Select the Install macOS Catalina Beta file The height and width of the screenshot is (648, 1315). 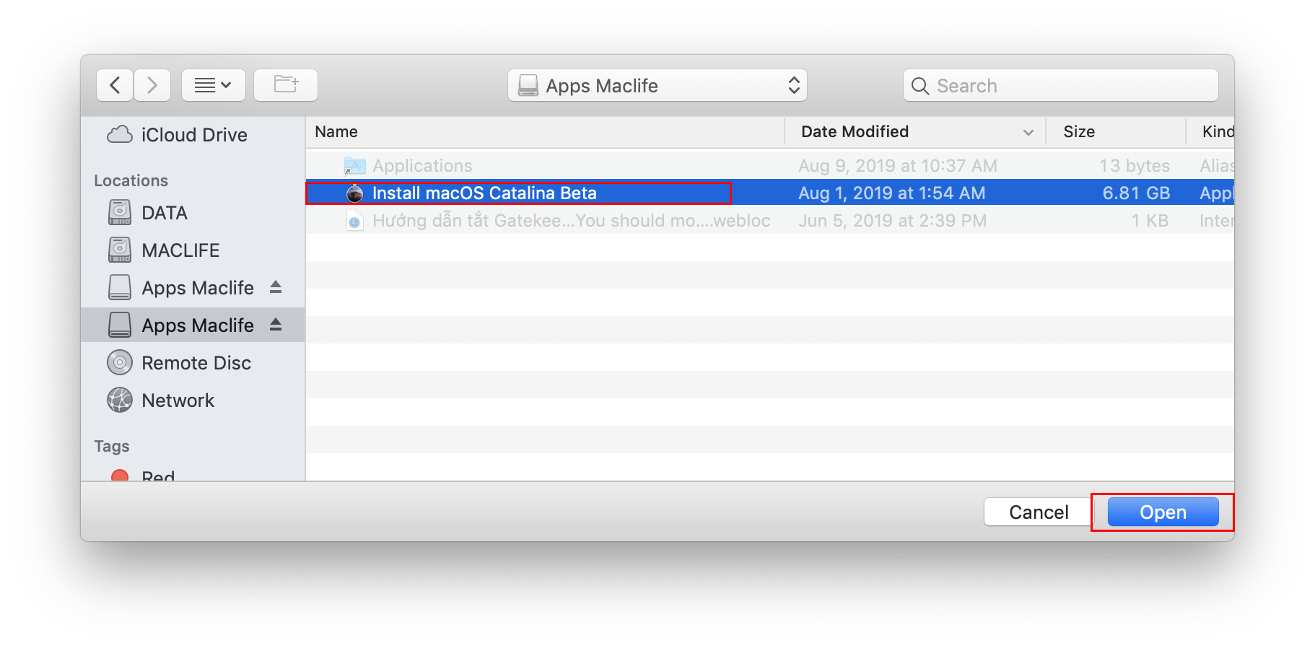point(484,193)
